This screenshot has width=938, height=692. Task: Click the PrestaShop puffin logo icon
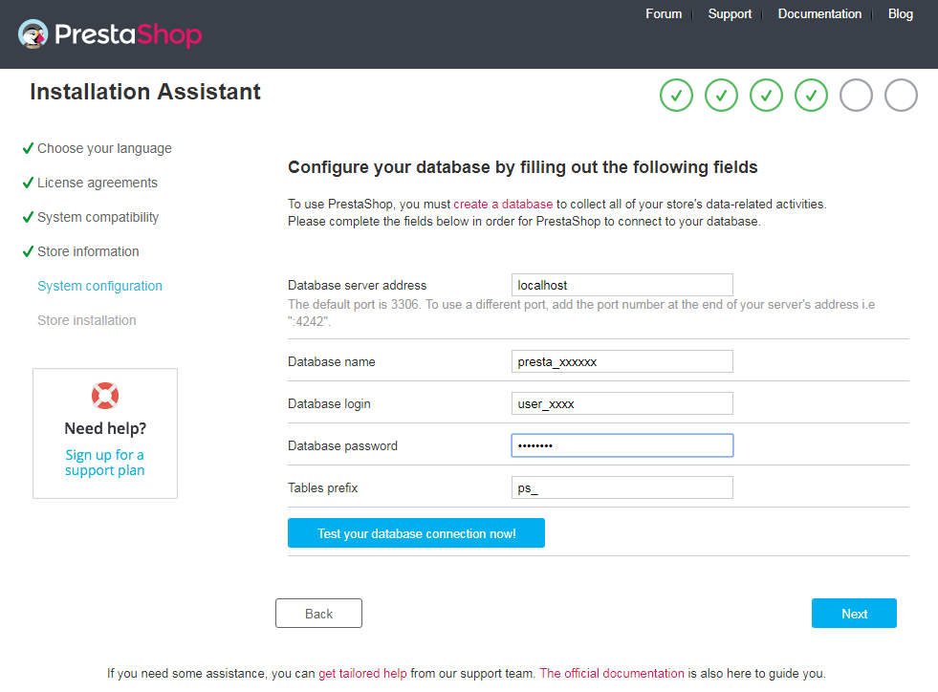click(x=33, y=34)
